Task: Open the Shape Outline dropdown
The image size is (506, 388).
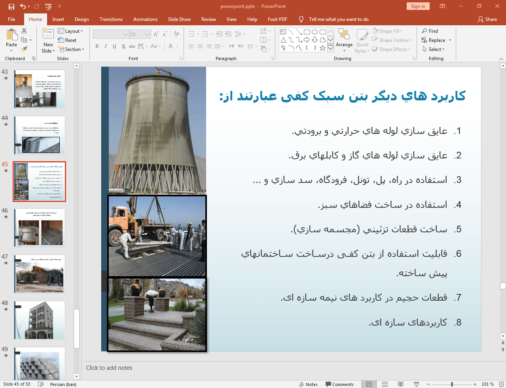Action: pos(392,40)
